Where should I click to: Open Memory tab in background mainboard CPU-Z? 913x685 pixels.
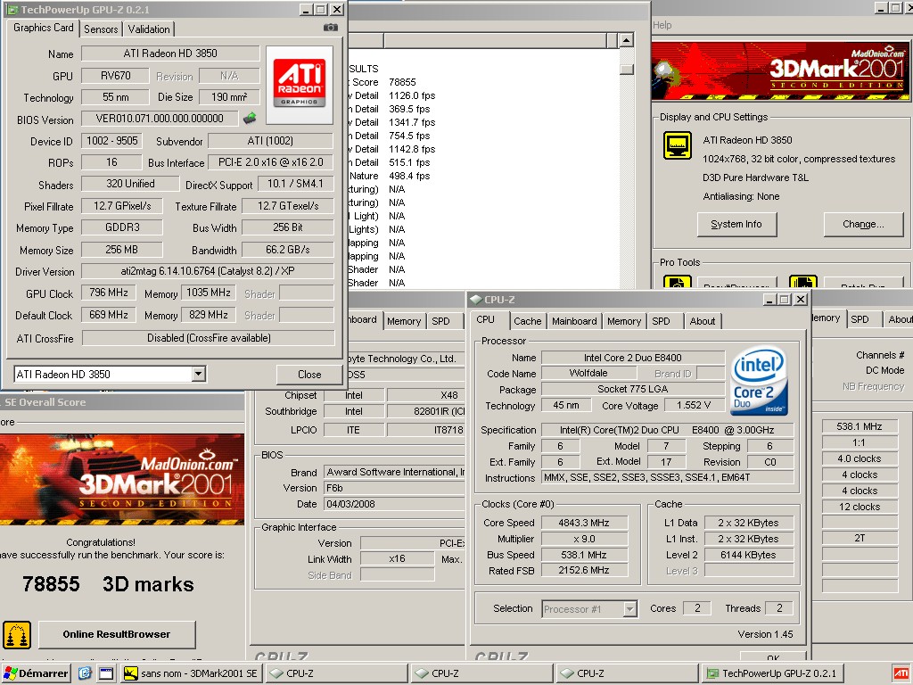(x=404, y=321)
